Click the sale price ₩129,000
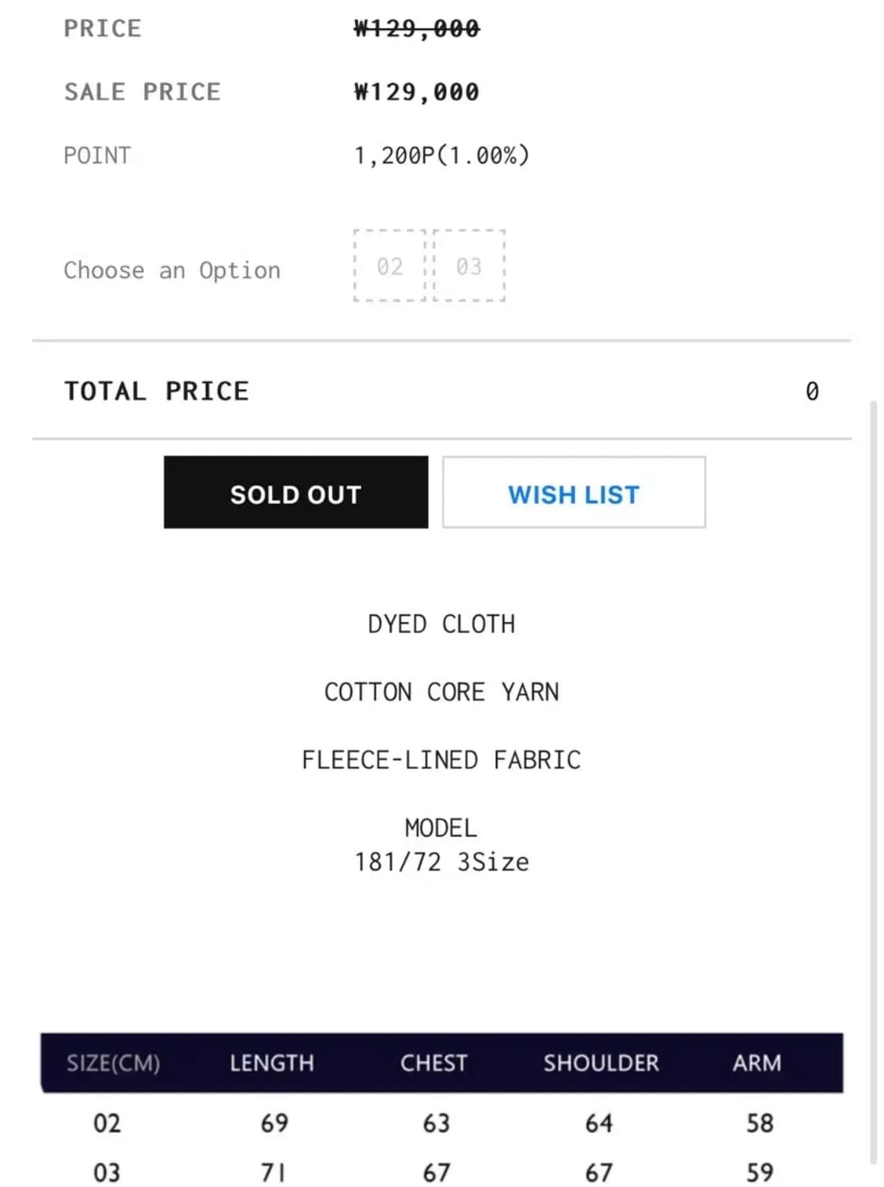 [416, 93]
